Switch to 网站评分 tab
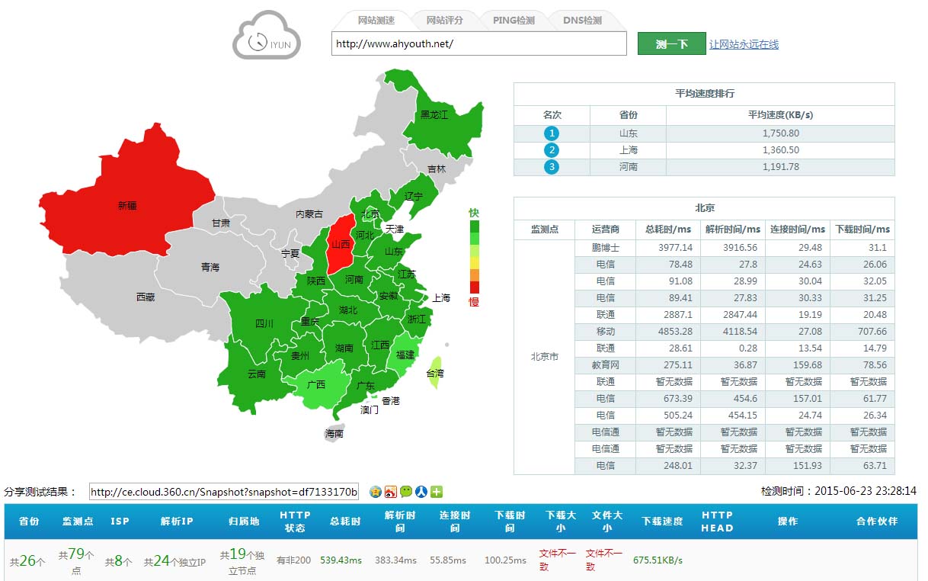Viewport: 928px width, 581px height. (x=444, y=21)
